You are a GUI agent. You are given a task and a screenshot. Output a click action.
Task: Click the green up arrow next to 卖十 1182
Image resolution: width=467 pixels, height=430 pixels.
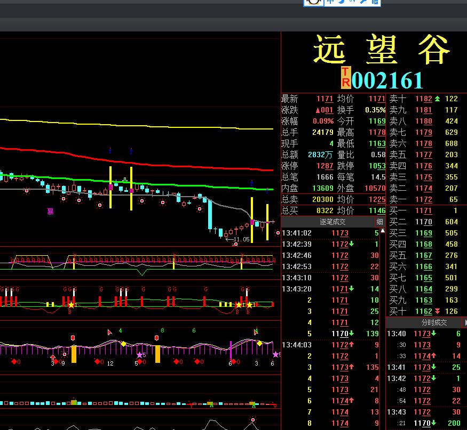coord(437,99)
